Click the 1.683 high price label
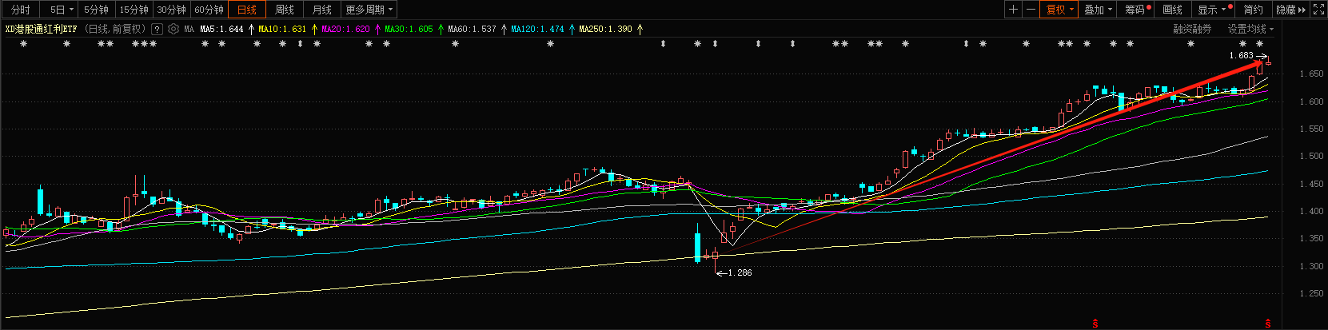Screen dimensions: 1328x330 pyautogui.click(x=1241, y=55)
